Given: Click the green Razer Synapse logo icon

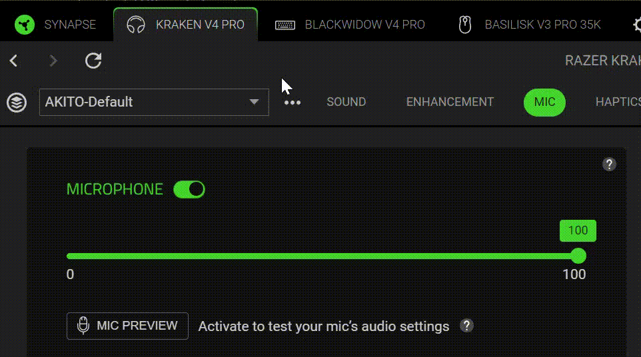Looking at the screenshot, I should coord(25,25).
